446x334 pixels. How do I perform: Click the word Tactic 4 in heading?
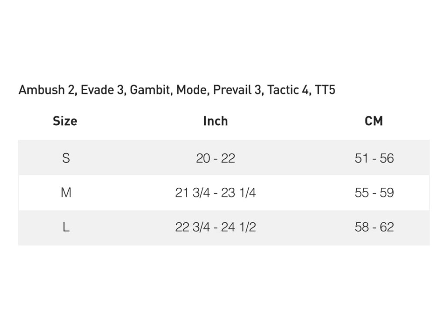[x=288, y=90]
